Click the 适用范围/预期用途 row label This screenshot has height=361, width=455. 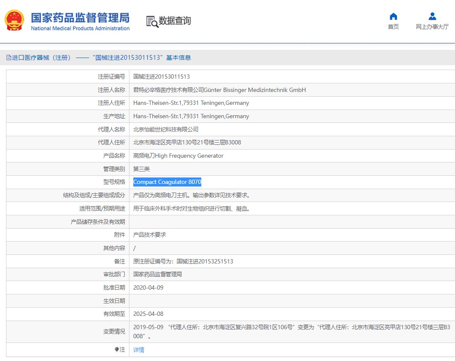102,208
